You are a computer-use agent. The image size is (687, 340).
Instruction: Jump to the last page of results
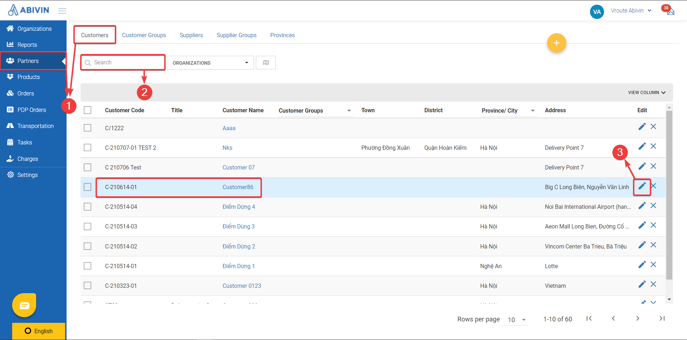pyautogui.click(x=662, y=319)
